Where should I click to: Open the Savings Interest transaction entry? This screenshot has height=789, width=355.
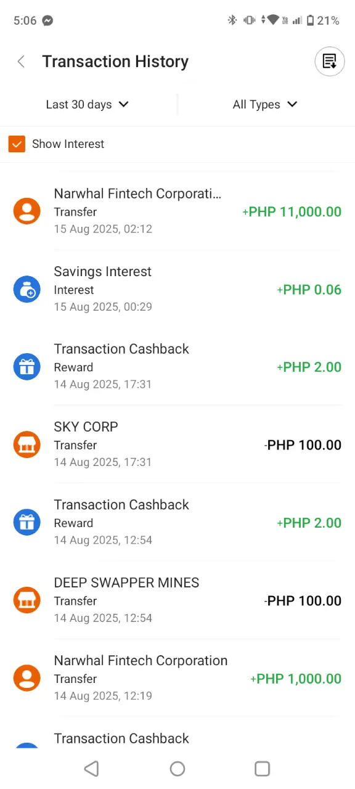(x=177, y=288)
